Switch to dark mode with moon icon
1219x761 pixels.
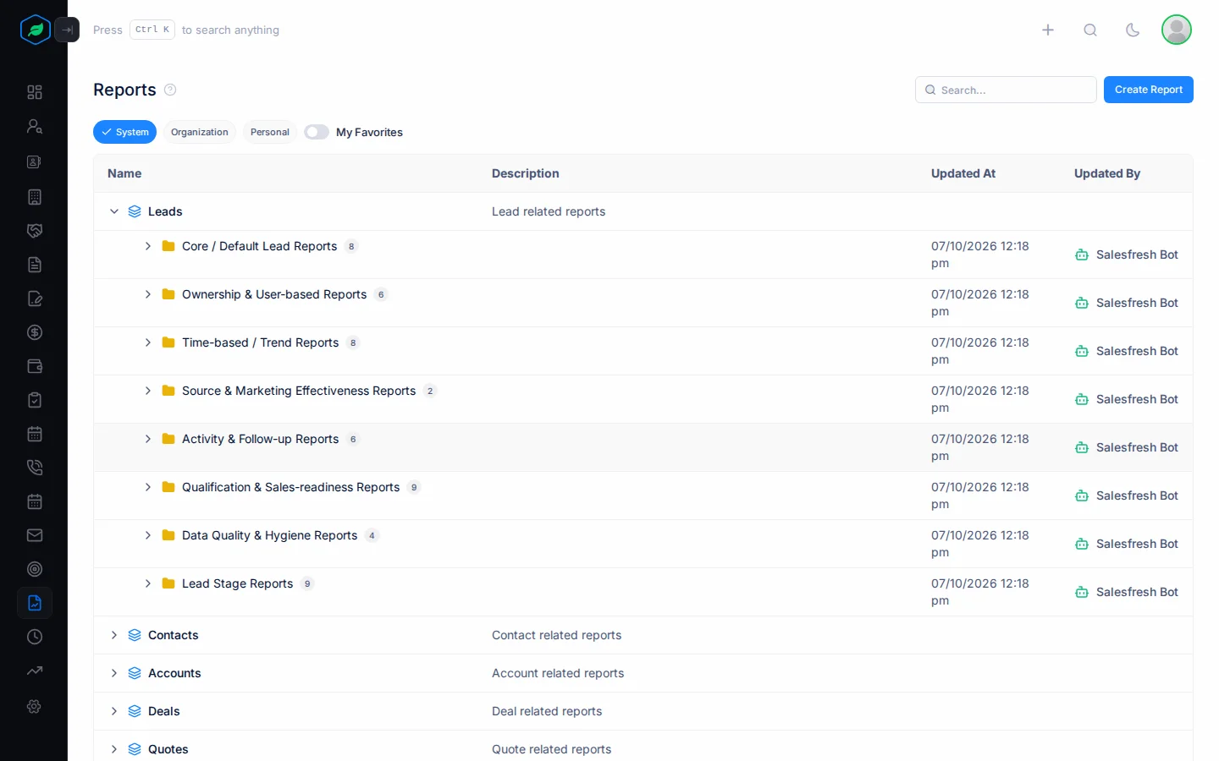click(1133, 30)
